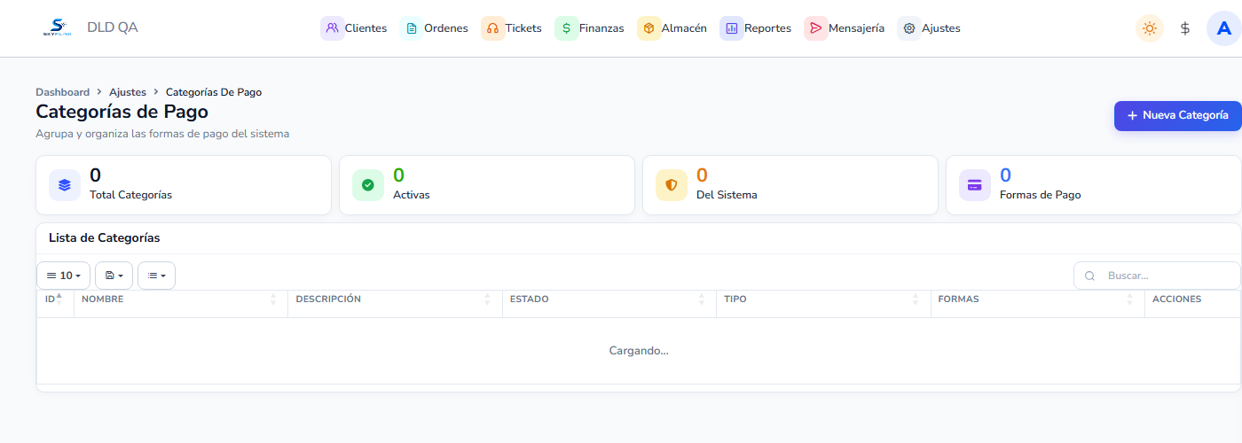Toggle light/dark theme sun icon

pos(1150,28)
